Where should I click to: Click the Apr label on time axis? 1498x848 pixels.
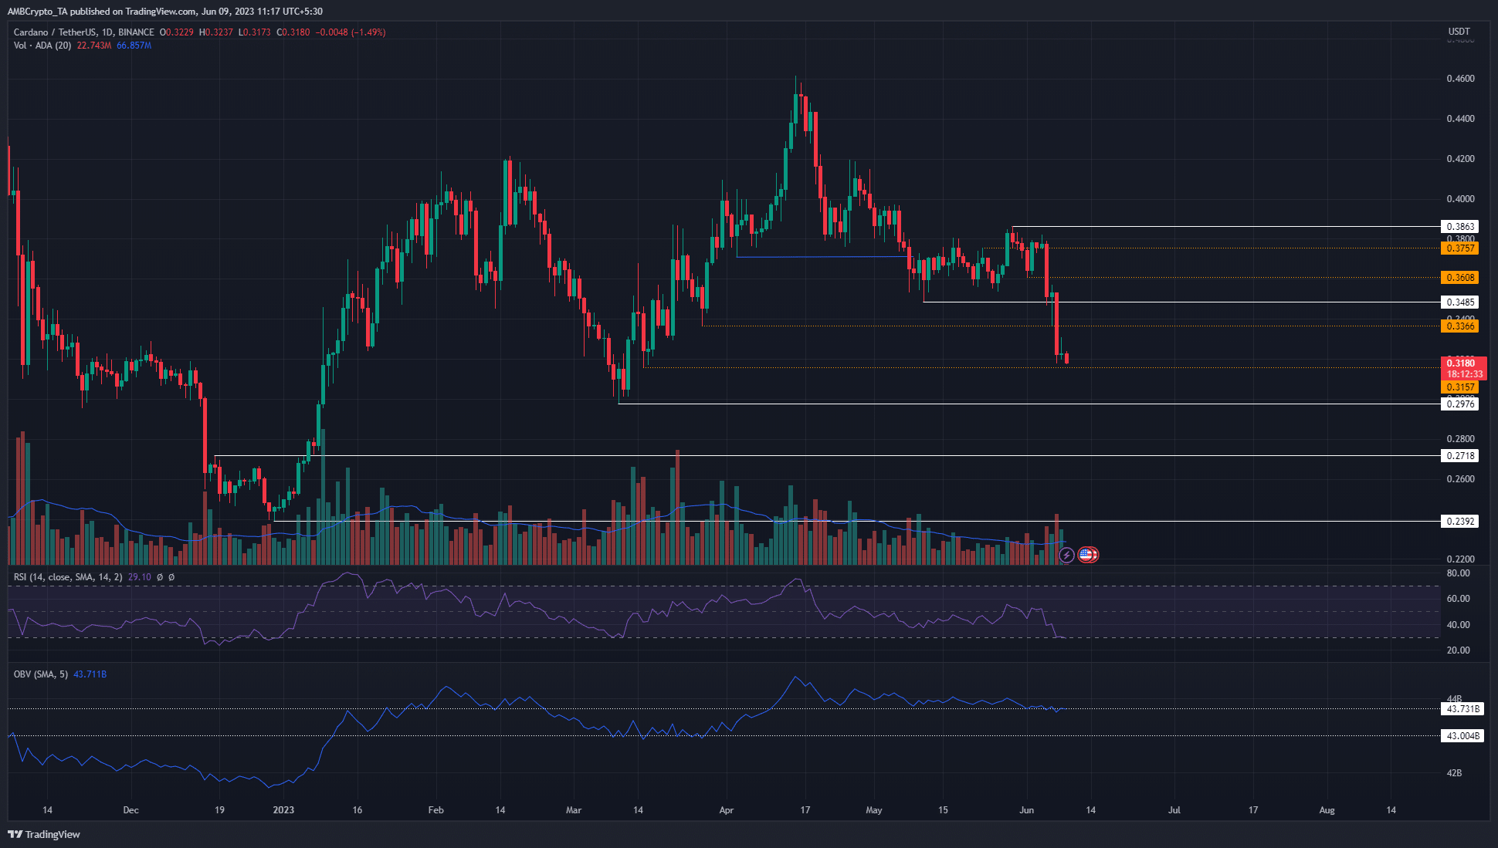point(726,810)
